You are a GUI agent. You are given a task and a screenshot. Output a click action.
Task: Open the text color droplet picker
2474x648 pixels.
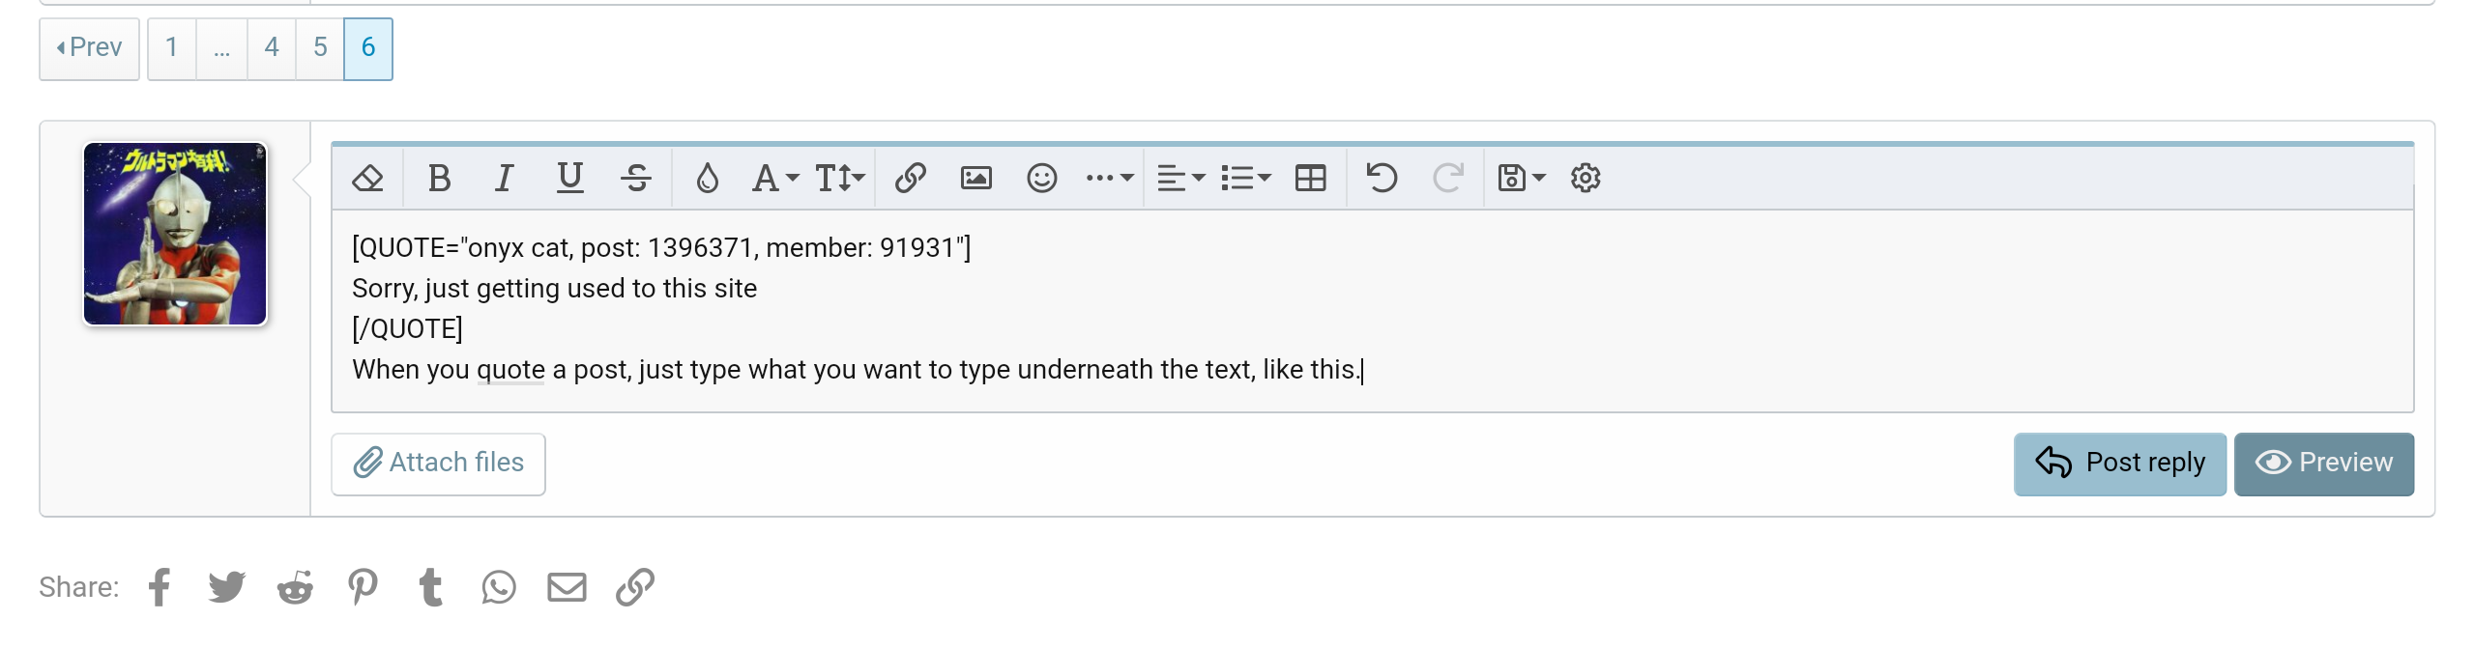click(x=707, y=179)
